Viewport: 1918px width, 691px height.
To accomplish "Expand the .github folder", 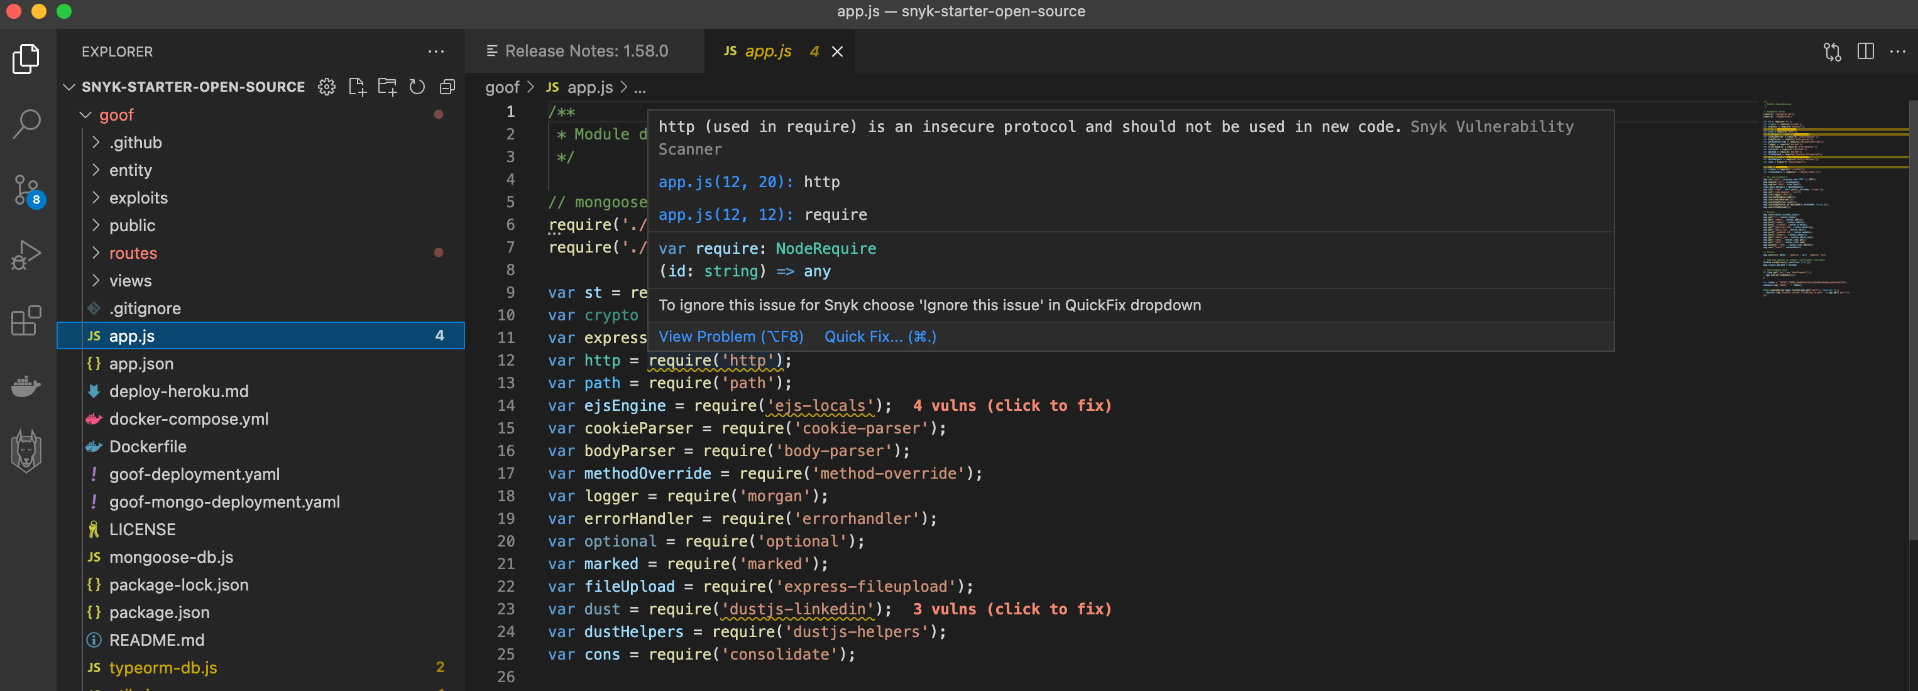I will 134,142.
